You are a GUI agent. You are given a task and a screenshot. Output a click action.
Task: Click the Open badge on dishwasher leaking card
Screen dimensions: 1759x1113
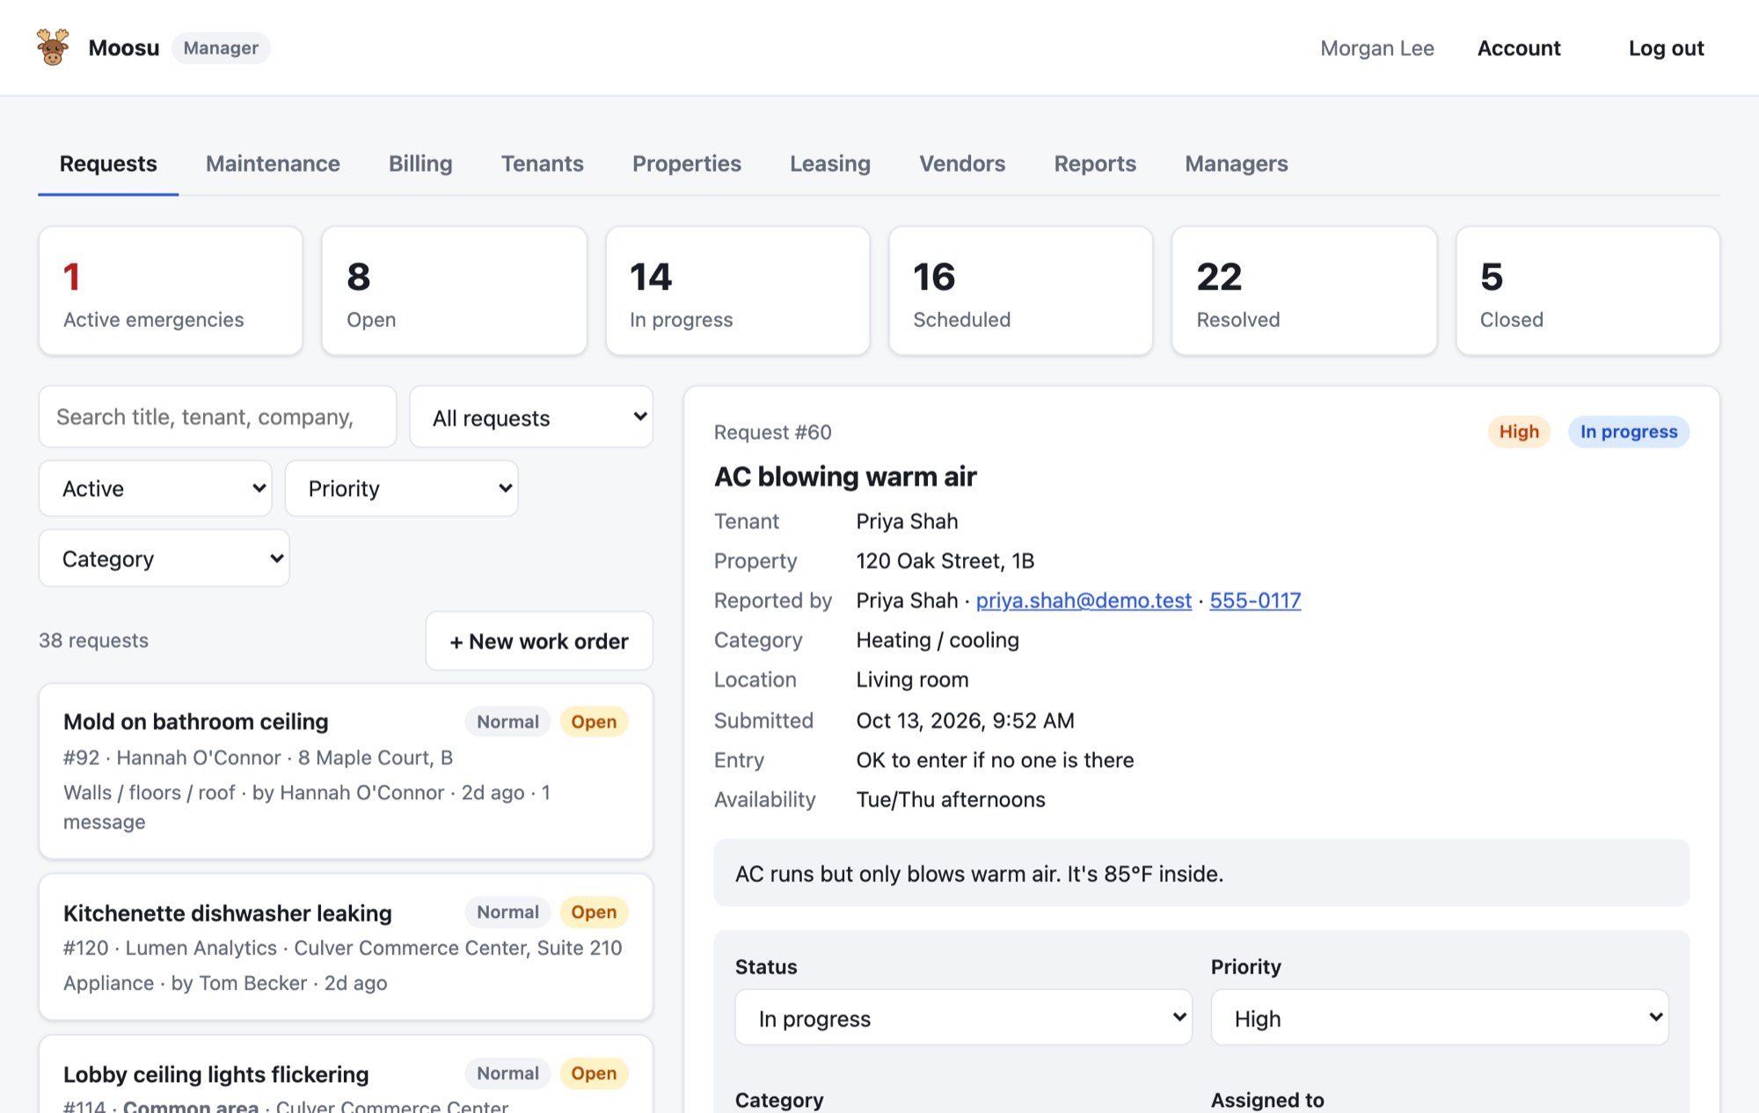pos(594,913)
